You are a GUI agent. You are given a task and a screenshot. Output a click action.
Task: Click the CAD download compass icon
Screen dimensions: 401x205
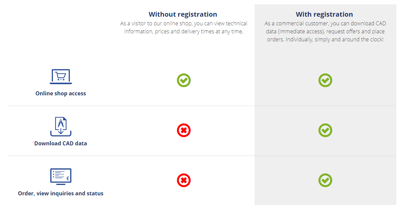[x=61, y=127]
